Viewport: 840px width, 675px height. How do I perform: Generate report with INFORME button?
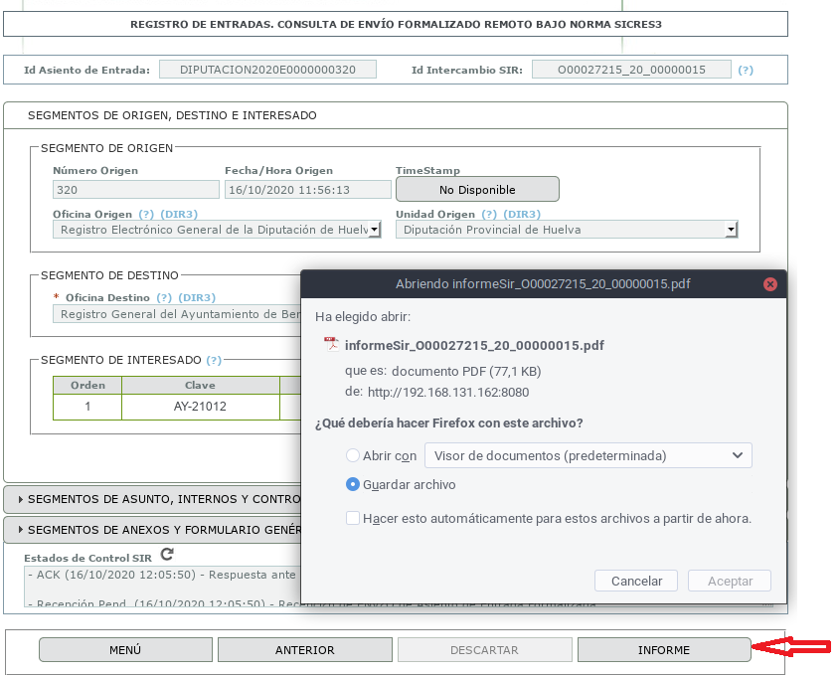pyautogui.click(x=664, y=649)
